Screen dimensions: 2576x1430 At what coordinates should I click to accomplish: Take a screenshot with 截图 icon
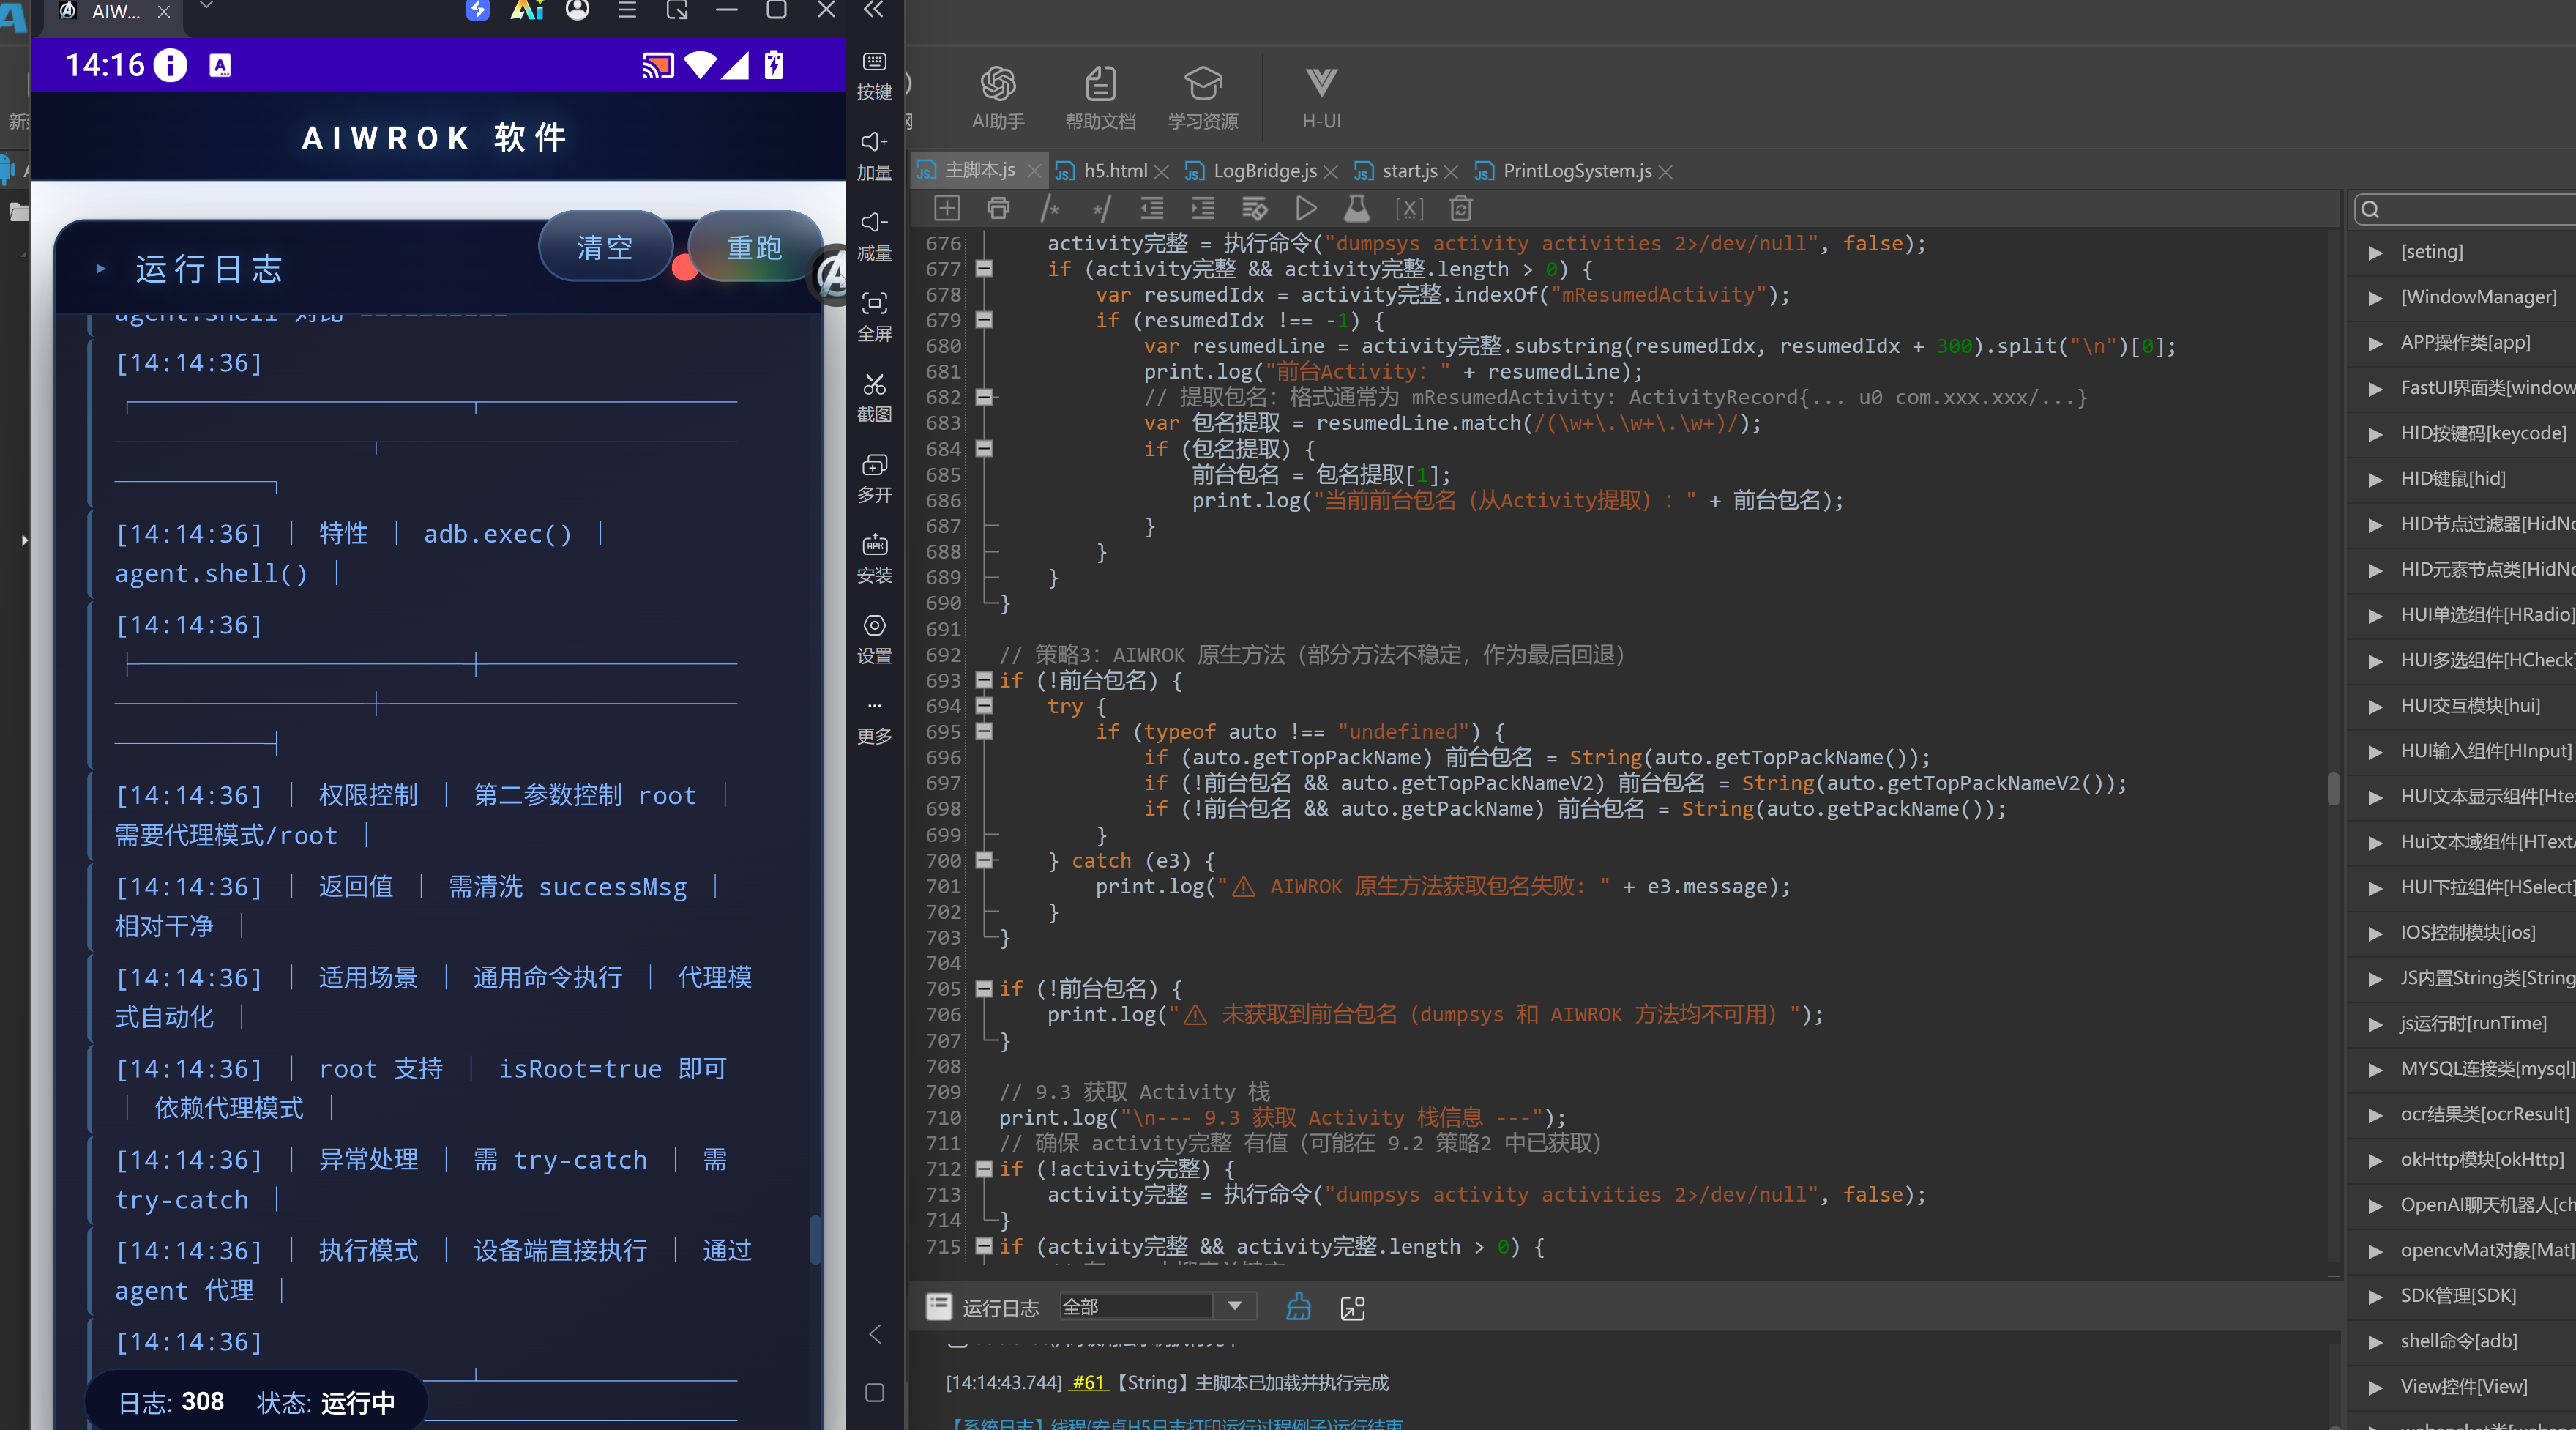(x=874, y=398)
